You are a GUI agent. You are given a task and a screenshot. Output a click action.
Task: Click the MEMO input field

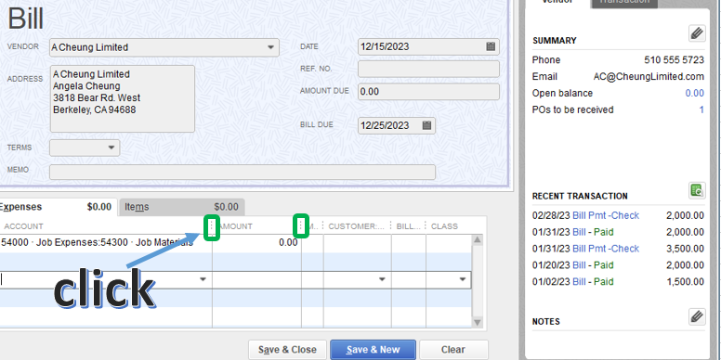[243, 173]
